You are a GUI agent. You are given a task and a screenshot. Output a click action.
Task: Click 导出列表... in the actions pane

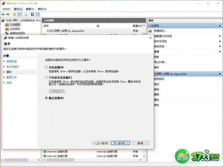click(x=160, y=62)
